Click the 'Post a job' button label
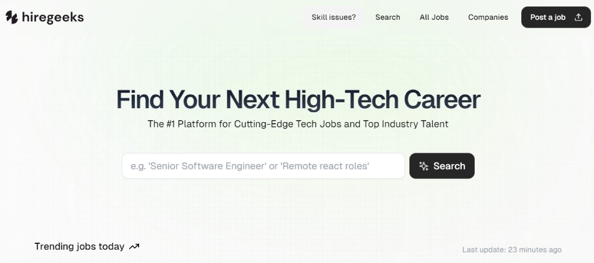The image size is (594, 263). coord(547,17)
